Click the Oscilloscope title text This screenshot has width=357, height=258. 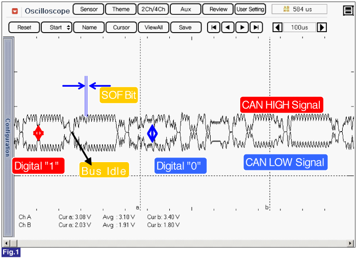[x=47, y=11]
